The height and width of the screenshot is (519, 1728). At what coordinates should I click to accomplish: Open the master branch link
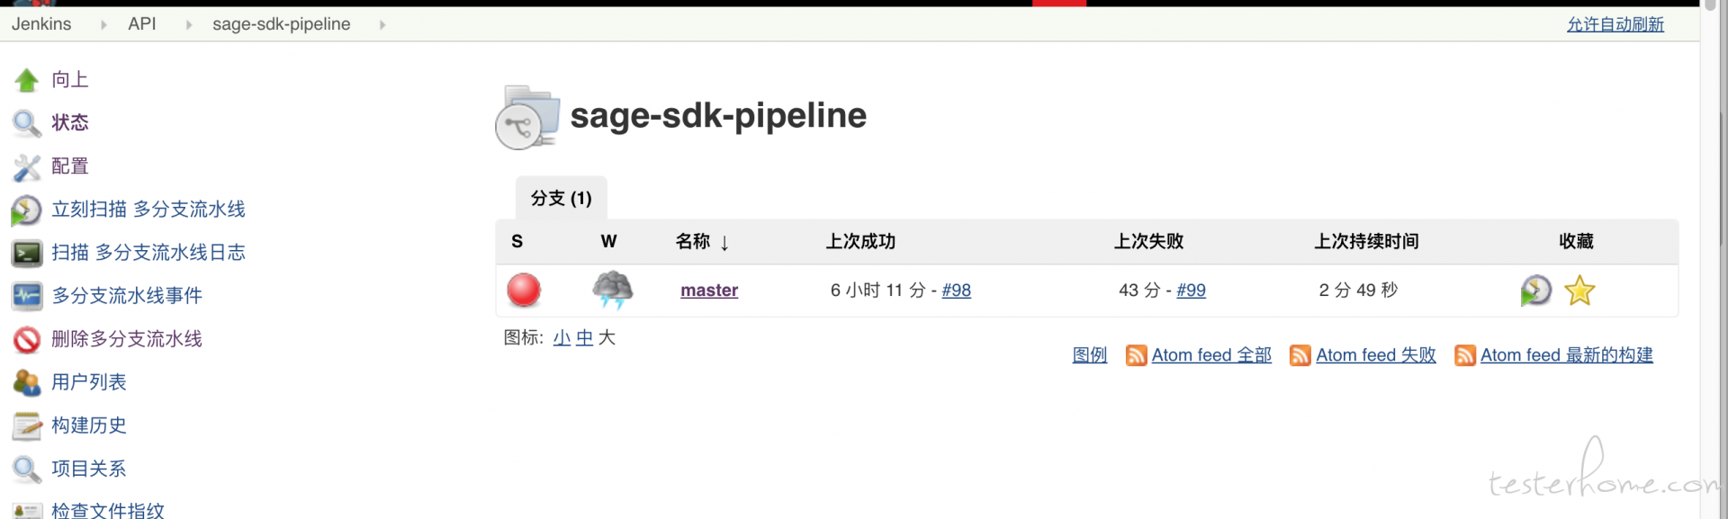tap(709, 290)
